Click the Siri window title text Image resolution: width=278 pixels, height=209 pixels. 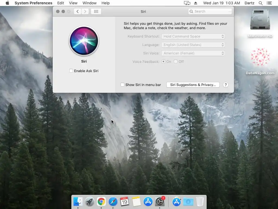[143, 11]
